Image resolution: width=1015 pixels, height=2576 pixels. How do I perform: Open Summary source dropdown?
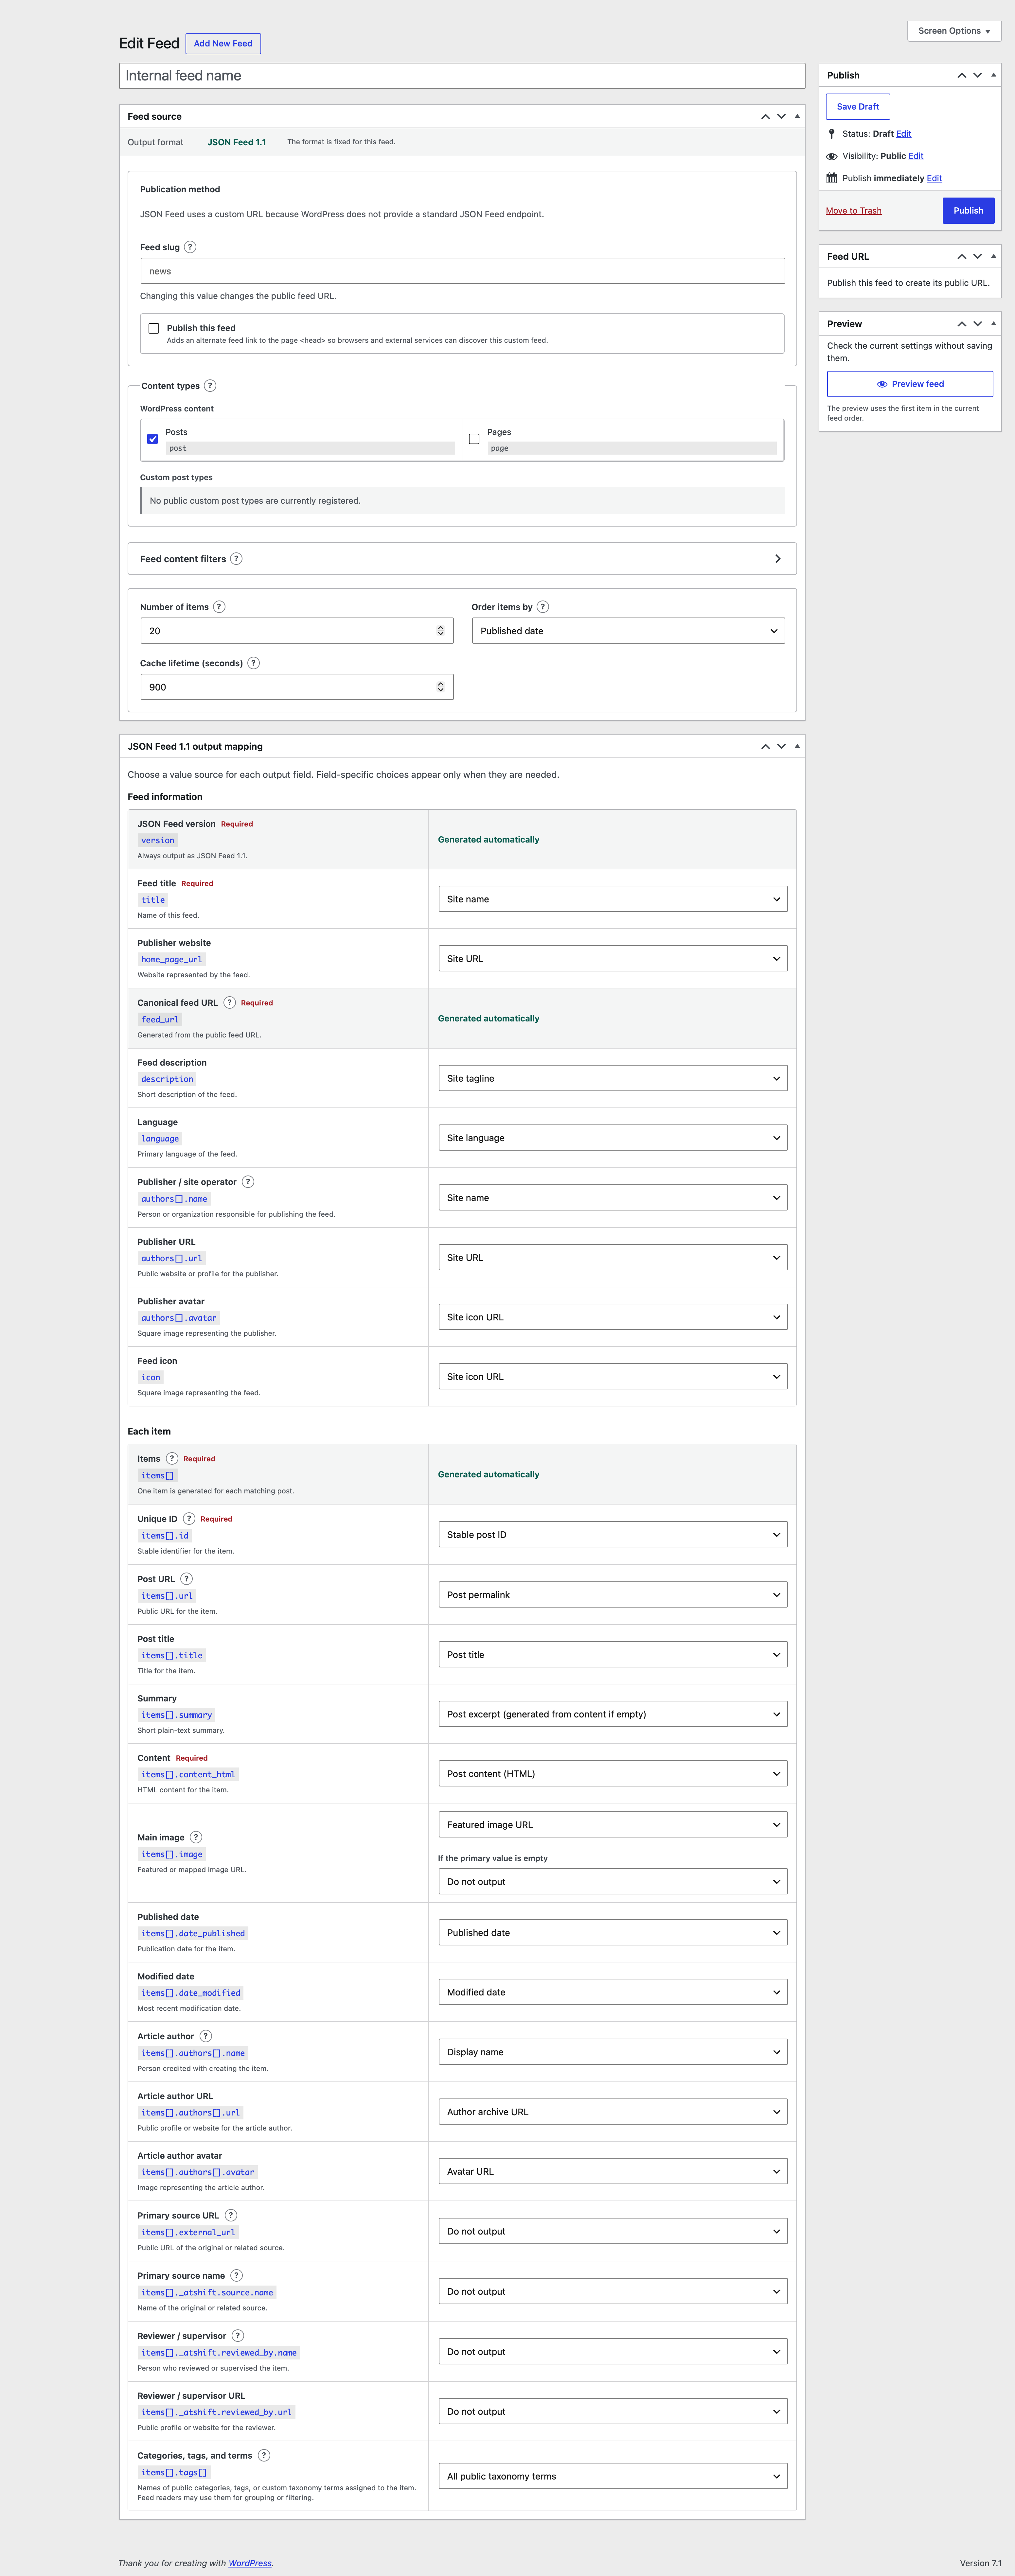(x=613, y=1714)
